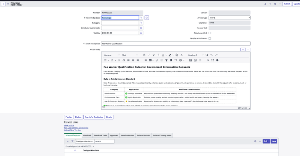
Task: Open the Verdana font family dropdown
Action: (x=112, y=55)
